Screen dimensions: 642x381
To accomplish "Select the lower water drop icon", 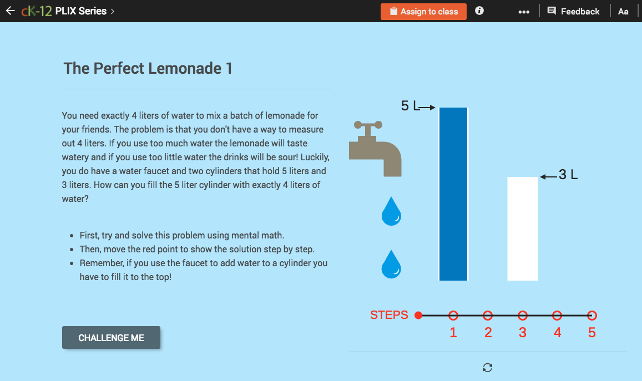I will [391, 264].
